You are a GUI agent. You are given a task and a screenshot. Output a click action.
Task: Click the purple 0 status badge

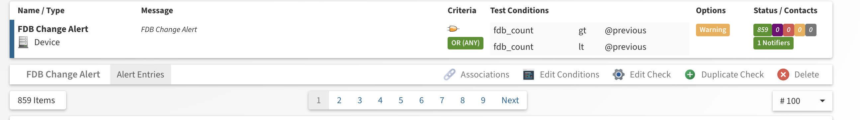(778, 30)
